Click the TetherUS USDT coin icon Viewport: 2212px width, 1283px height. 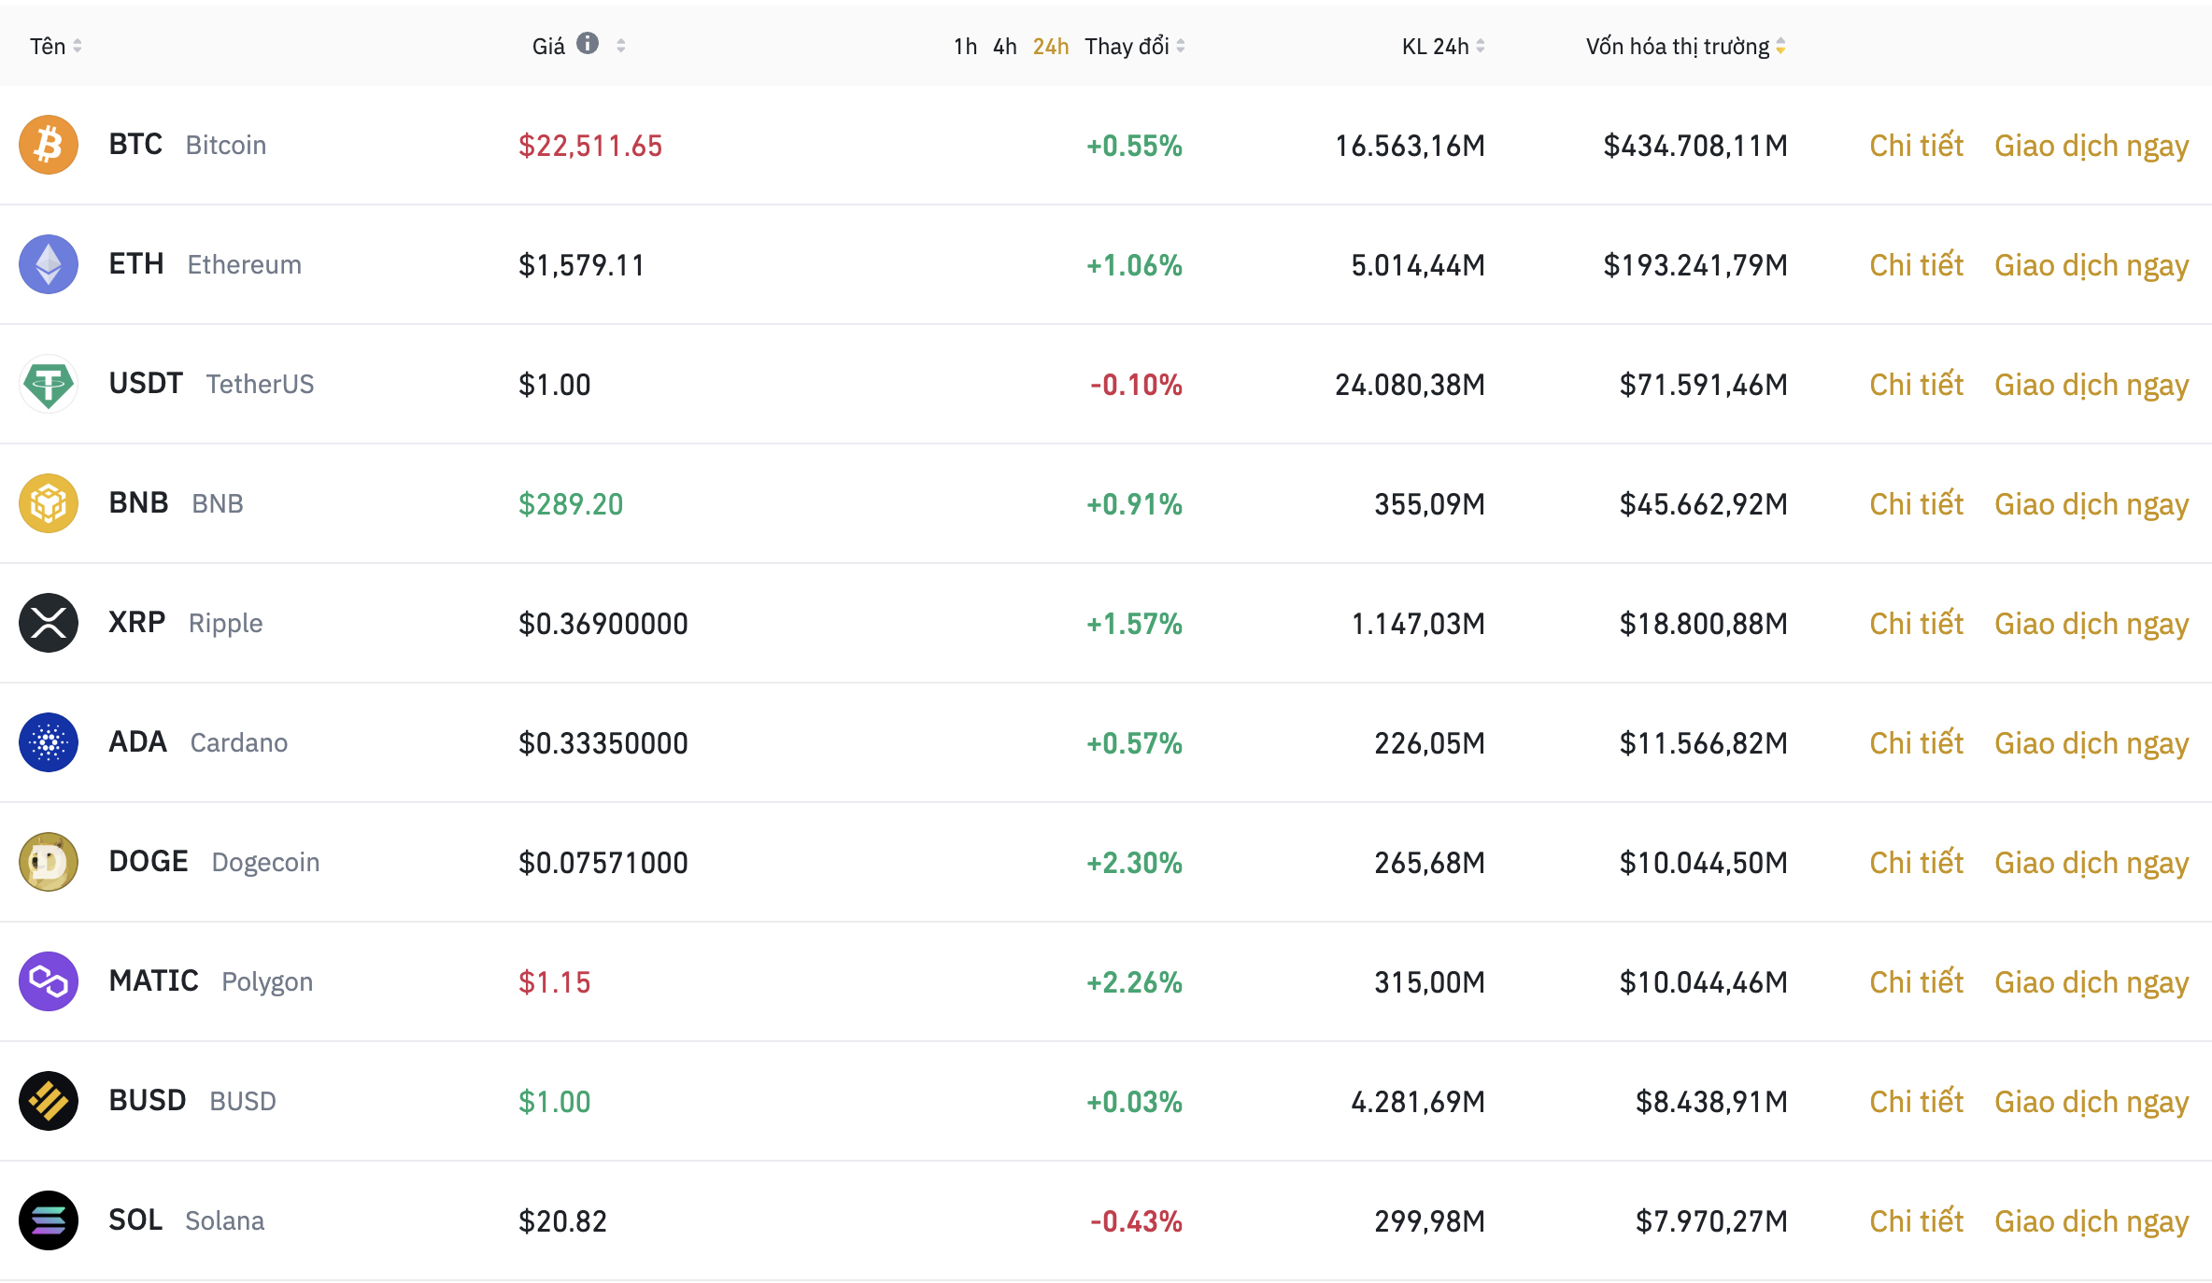[49, 384]
